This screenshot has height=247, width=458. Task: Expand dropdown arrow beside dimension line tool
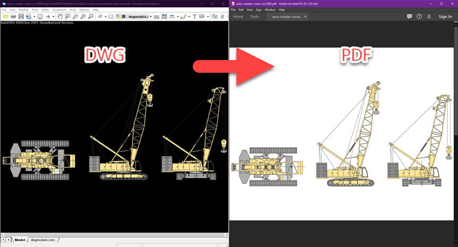177,16
